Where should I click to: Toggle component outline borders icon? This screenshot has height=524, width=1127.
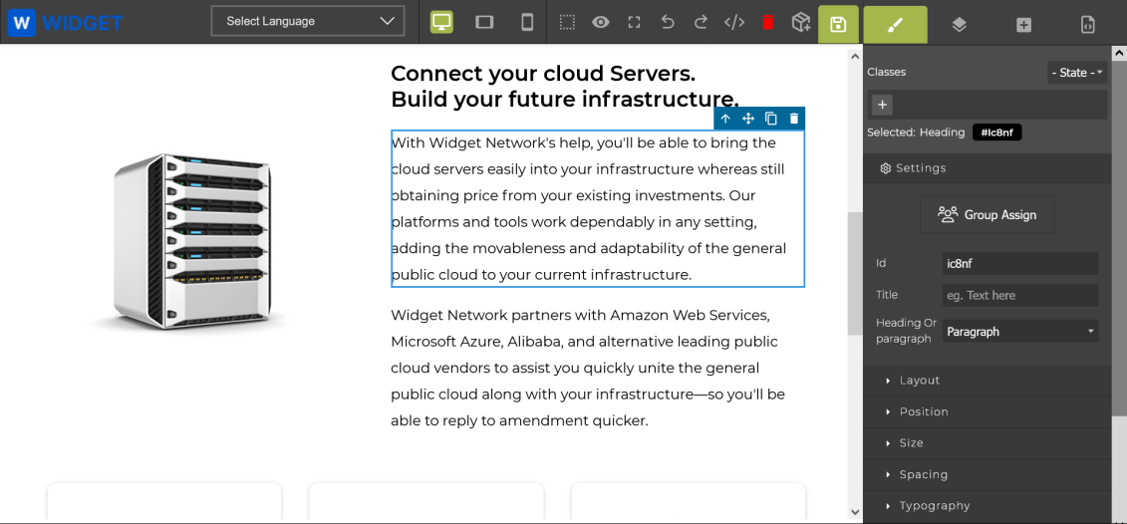click(x=567, y=22)
